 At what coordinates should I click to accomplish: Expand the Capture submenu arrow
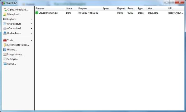click(31, 19)
